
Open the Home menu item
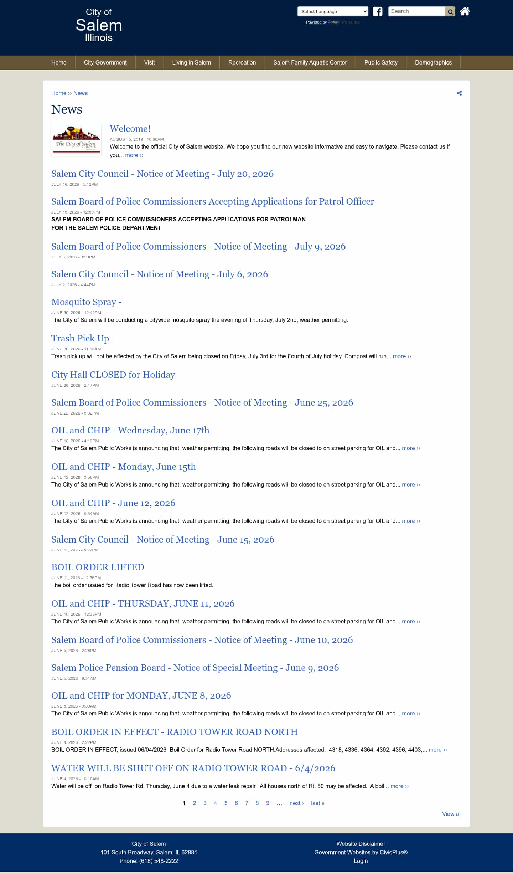(x=59, y=62)
